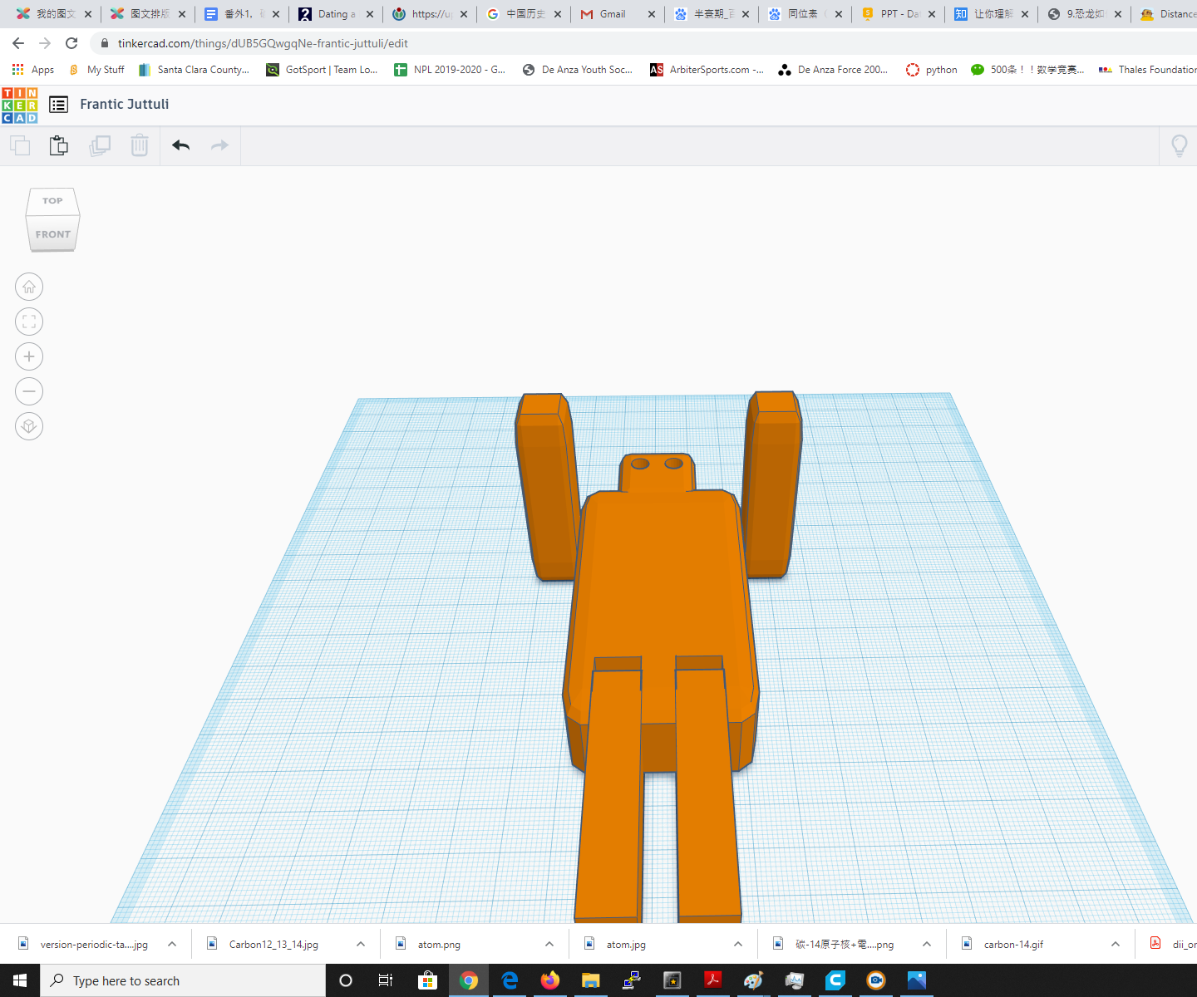
Task: Zoom in with the plus icon
Action: coord(29,356)
